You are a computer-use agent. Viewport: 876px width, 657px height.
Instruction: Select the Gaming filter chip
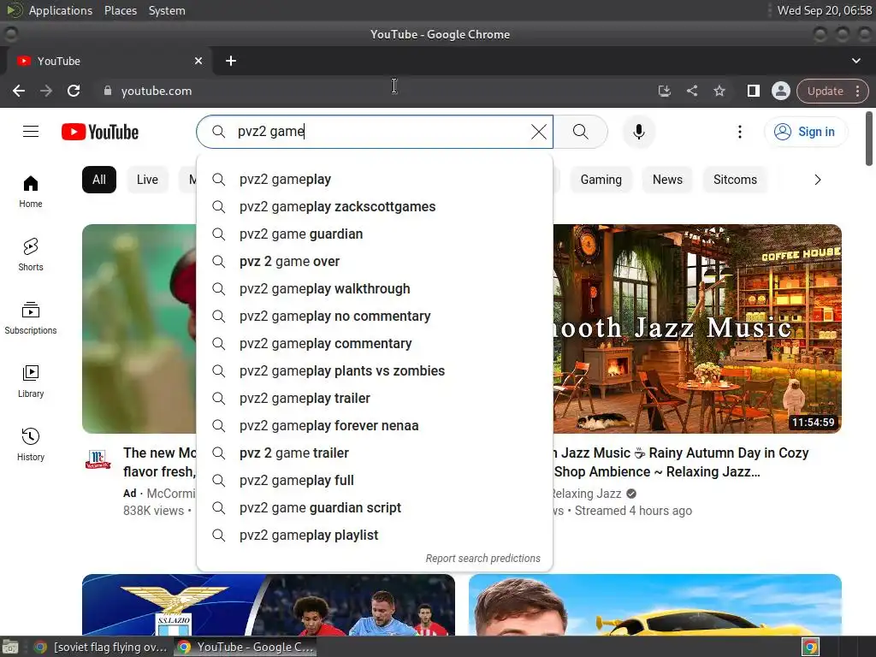click(601, 180)
